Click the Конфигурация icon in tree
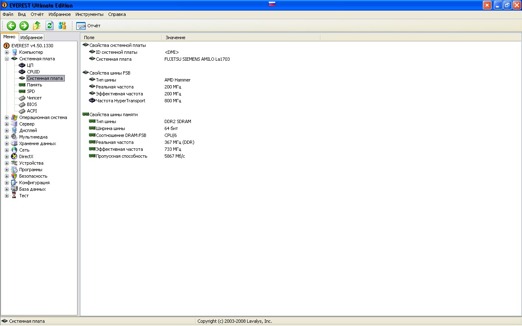This screenshot has width=522, height=326. tap(14, 183)
